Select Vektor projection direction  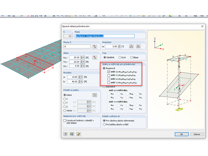tap(65, 111)
